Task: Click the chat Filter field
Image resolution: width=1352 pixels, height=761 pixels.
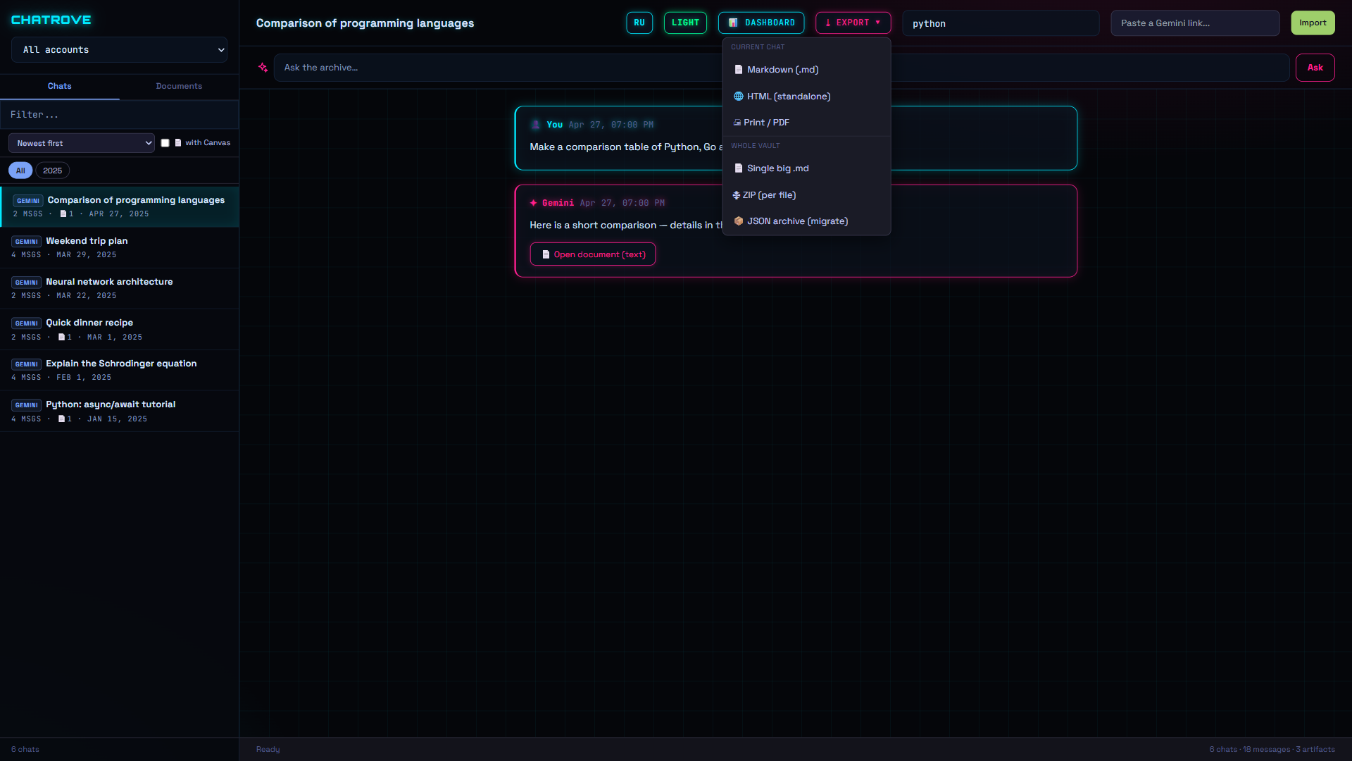Action: click(119, 114)
